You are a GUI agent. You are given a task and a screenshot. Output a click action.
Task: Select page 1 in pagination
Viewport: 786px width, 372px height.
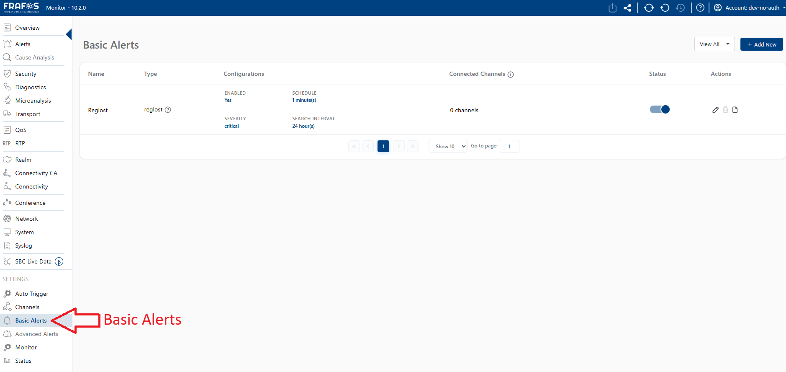coord(383,146)
